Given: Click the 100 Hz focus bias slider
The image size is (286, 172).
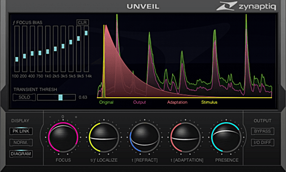Looking at the screenshot, I should [17, 59].
